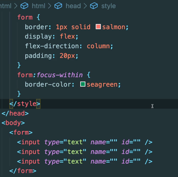Open the salmon color swatch picker
This screenshot has width=178, height=177.
[x=98, y=27]
